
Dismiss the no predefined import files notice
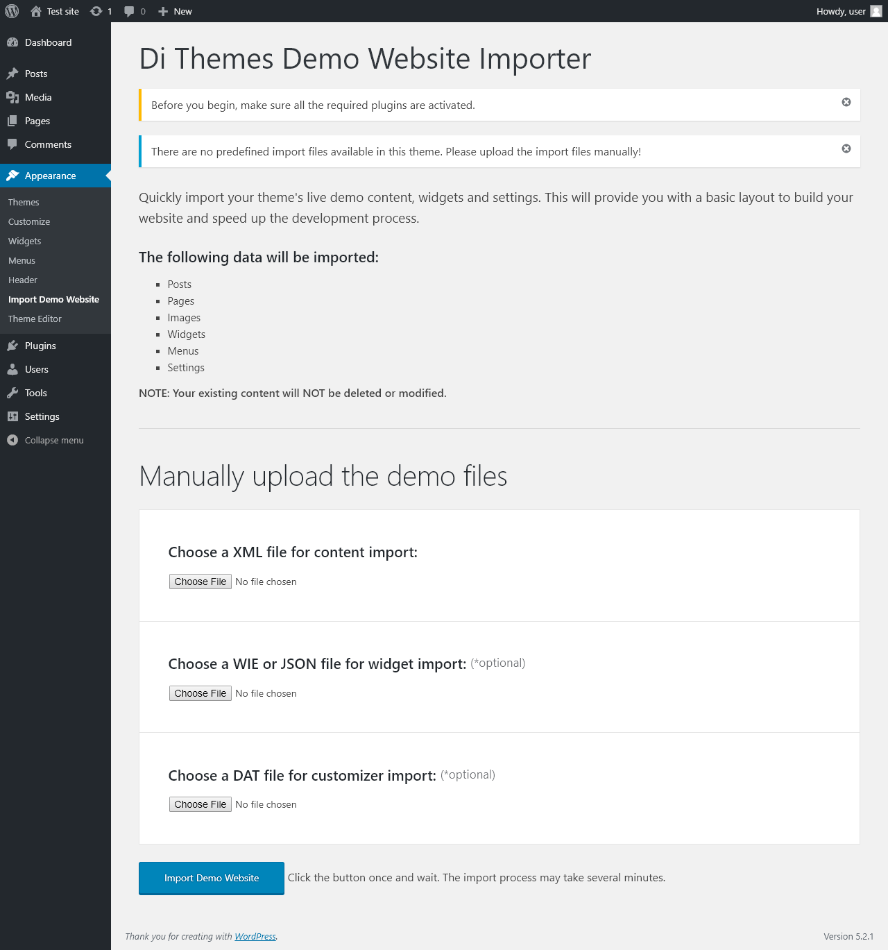pos(846,149)
